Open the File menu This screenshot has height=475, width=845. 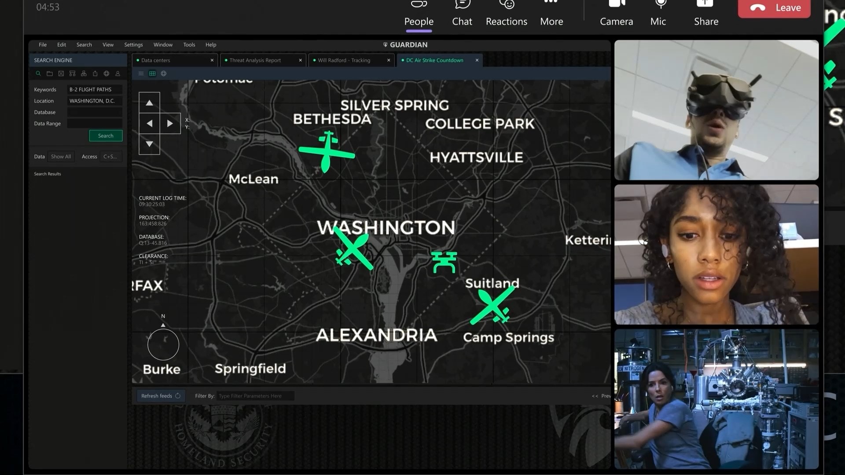pyautogui.click(x=43, y=45)
